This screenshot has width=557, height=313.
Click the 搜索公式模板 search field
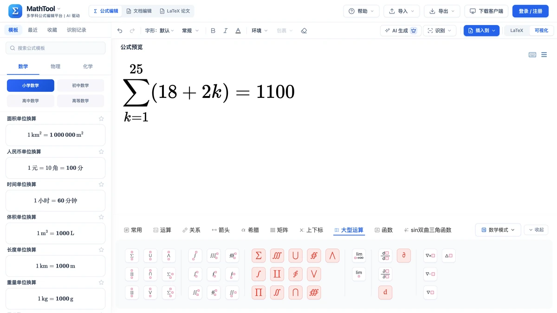pos(56,48)
